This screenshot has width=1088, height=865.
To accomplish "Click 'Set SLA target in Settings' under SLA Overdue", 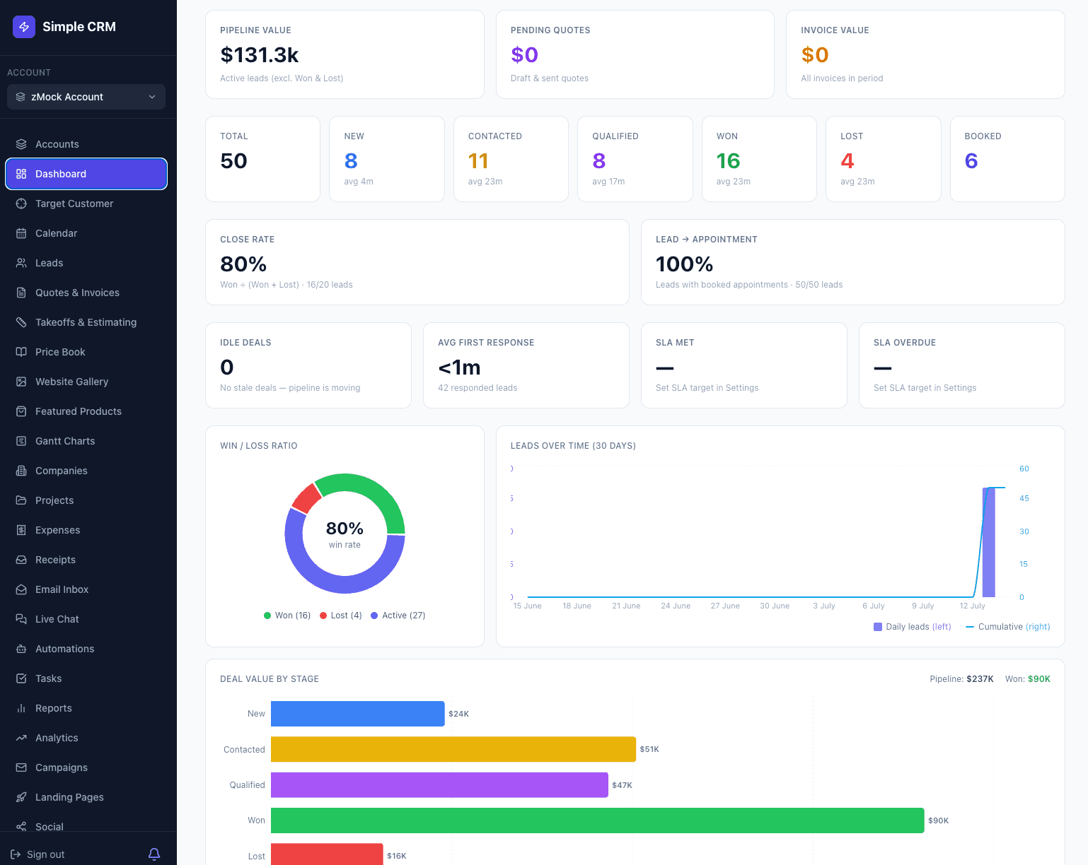I will coord(925,388).
